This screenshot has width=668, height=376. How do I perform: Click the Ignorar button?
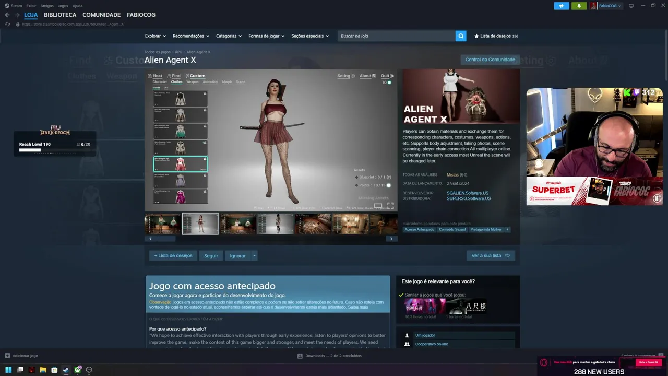pos(237,256)
